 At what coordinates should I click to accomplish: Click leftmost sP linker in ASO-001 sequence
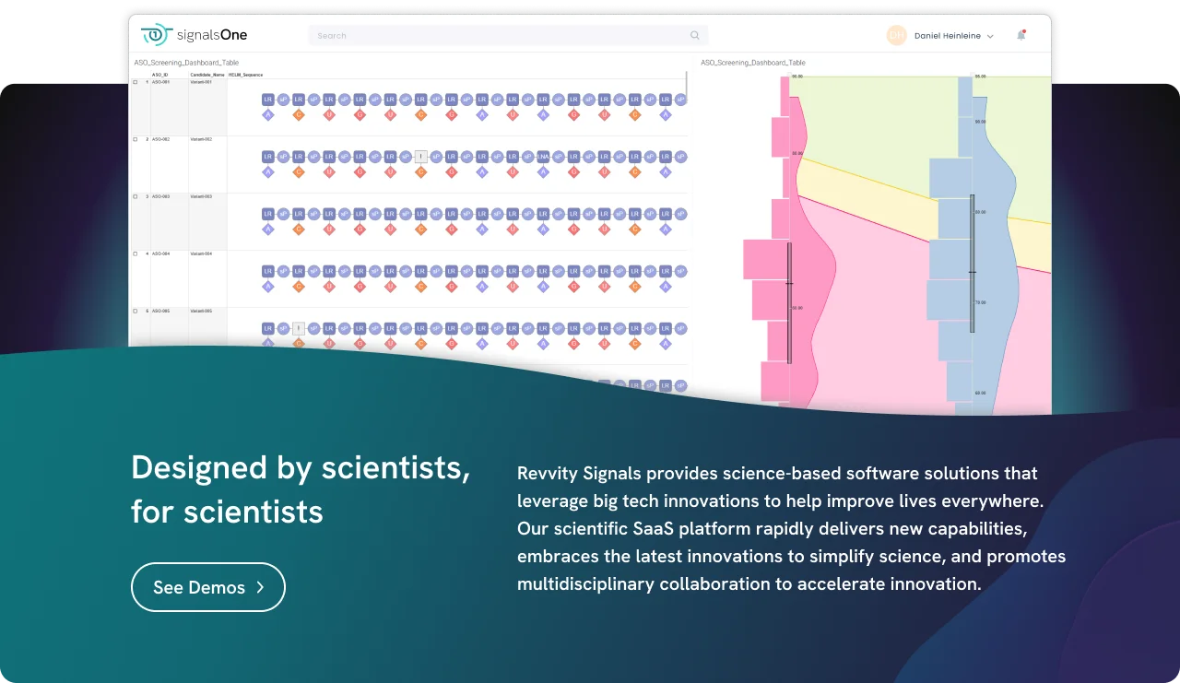pos(283,100)
